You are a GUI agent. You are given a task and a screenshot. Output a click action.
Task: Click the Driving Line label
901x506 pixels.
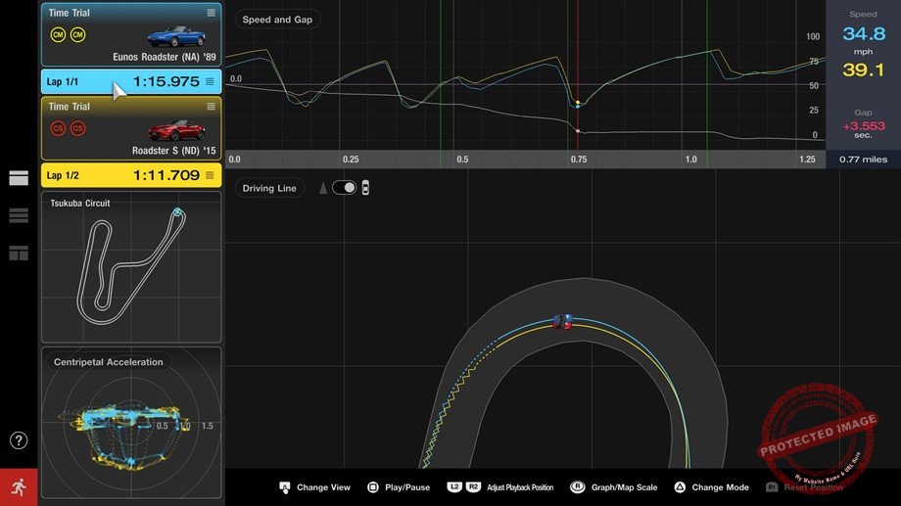[269, 188]
